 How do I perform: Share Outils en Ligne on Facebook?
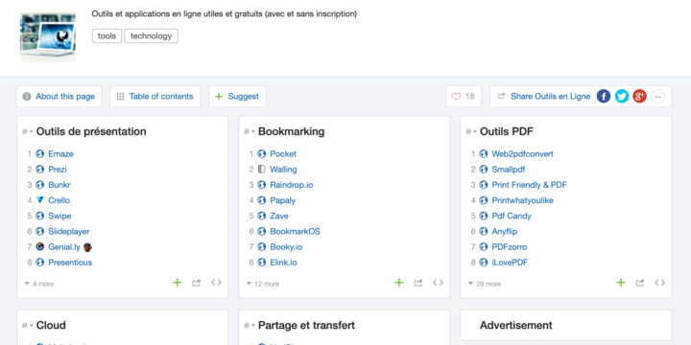coord(604,97)
